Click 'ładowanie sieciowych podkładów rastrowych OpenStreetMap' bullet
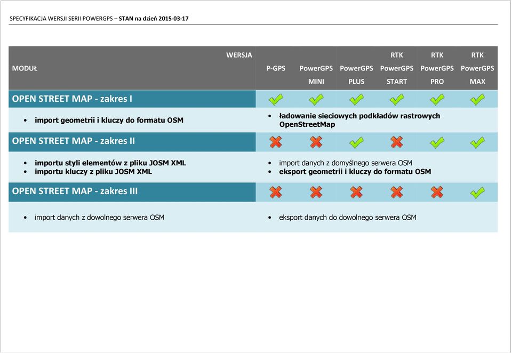 pos(359,120)
